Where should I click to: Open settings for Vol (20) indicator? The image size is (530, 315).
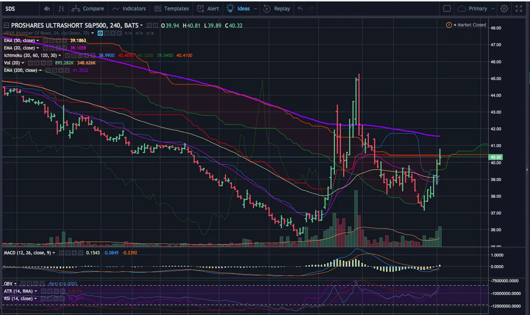point(38,63)
